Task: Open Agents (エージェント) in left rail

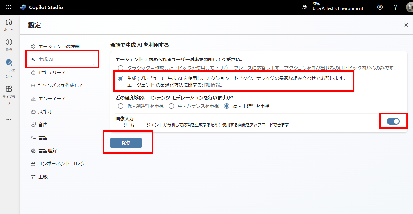Action: [9, 65]
